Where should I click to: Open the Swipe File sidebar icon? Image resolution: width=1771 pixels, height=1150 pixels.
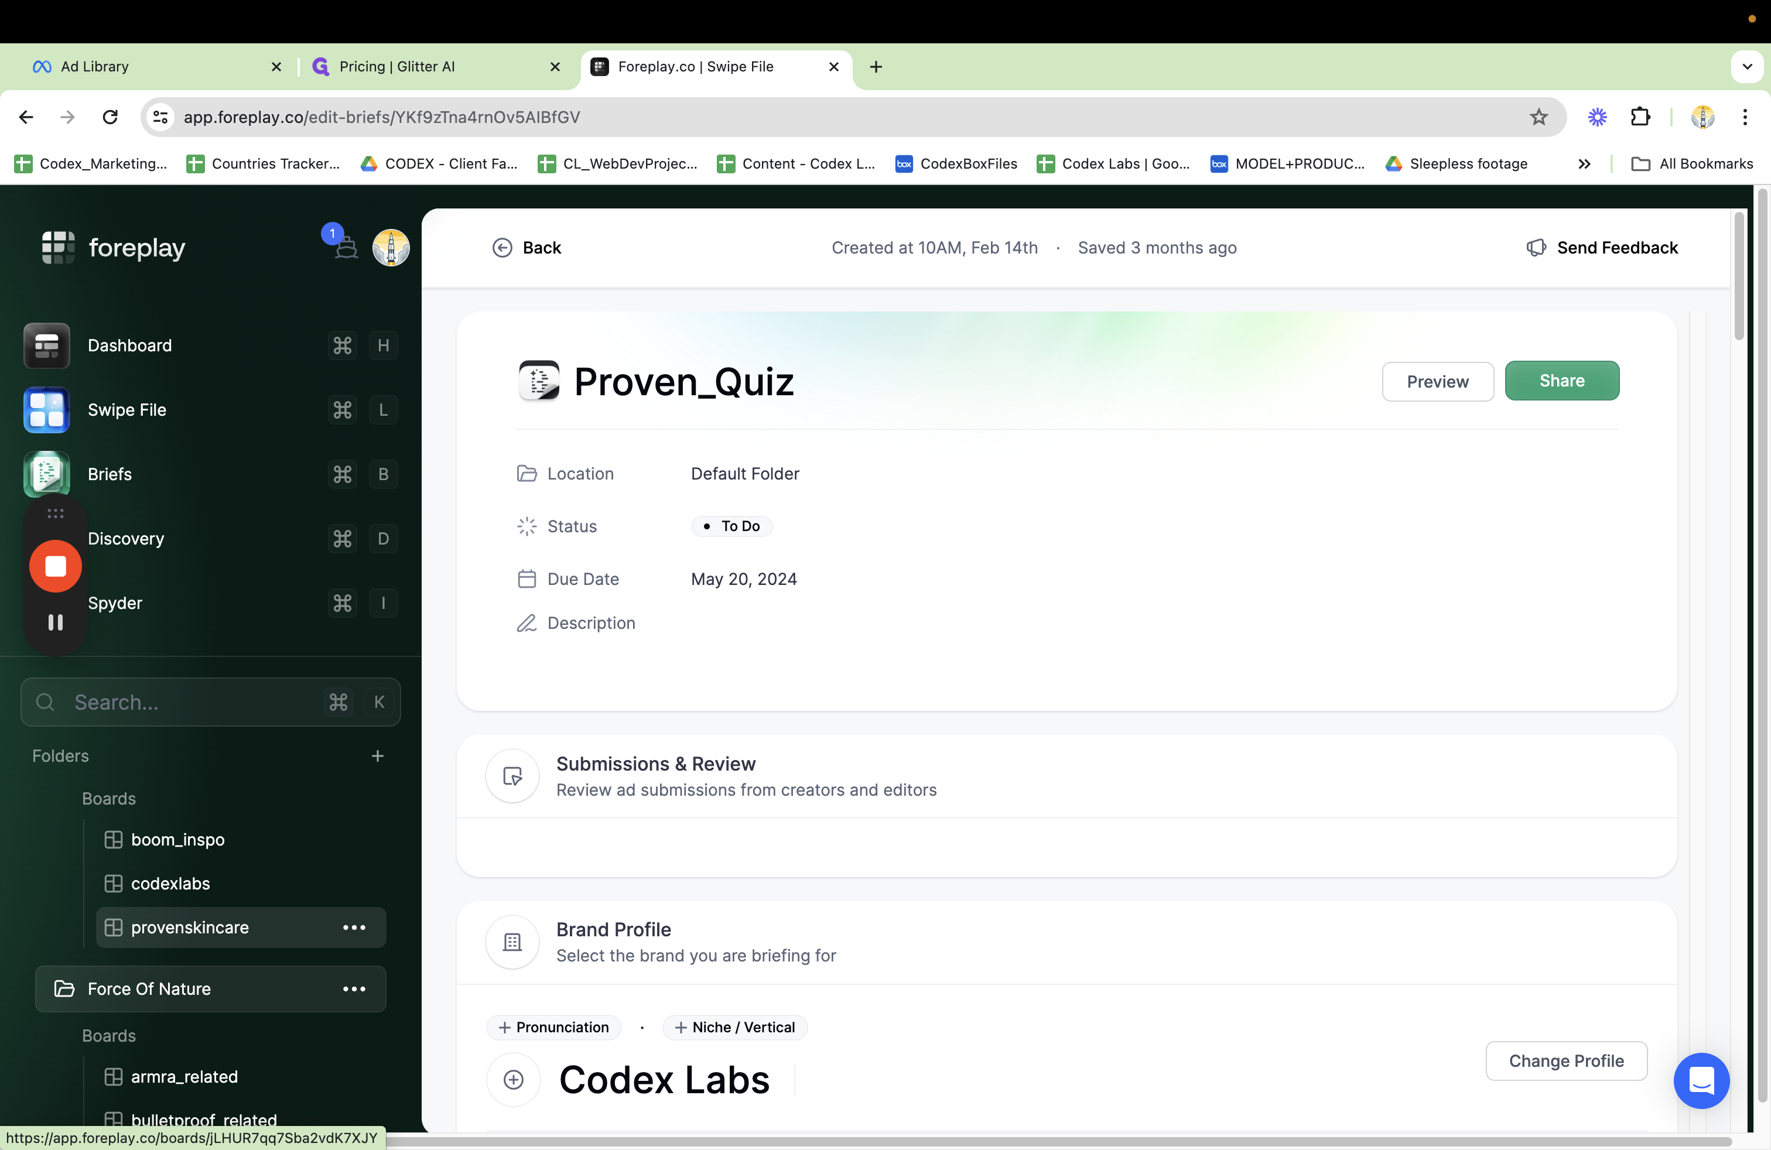coord(46,410)
